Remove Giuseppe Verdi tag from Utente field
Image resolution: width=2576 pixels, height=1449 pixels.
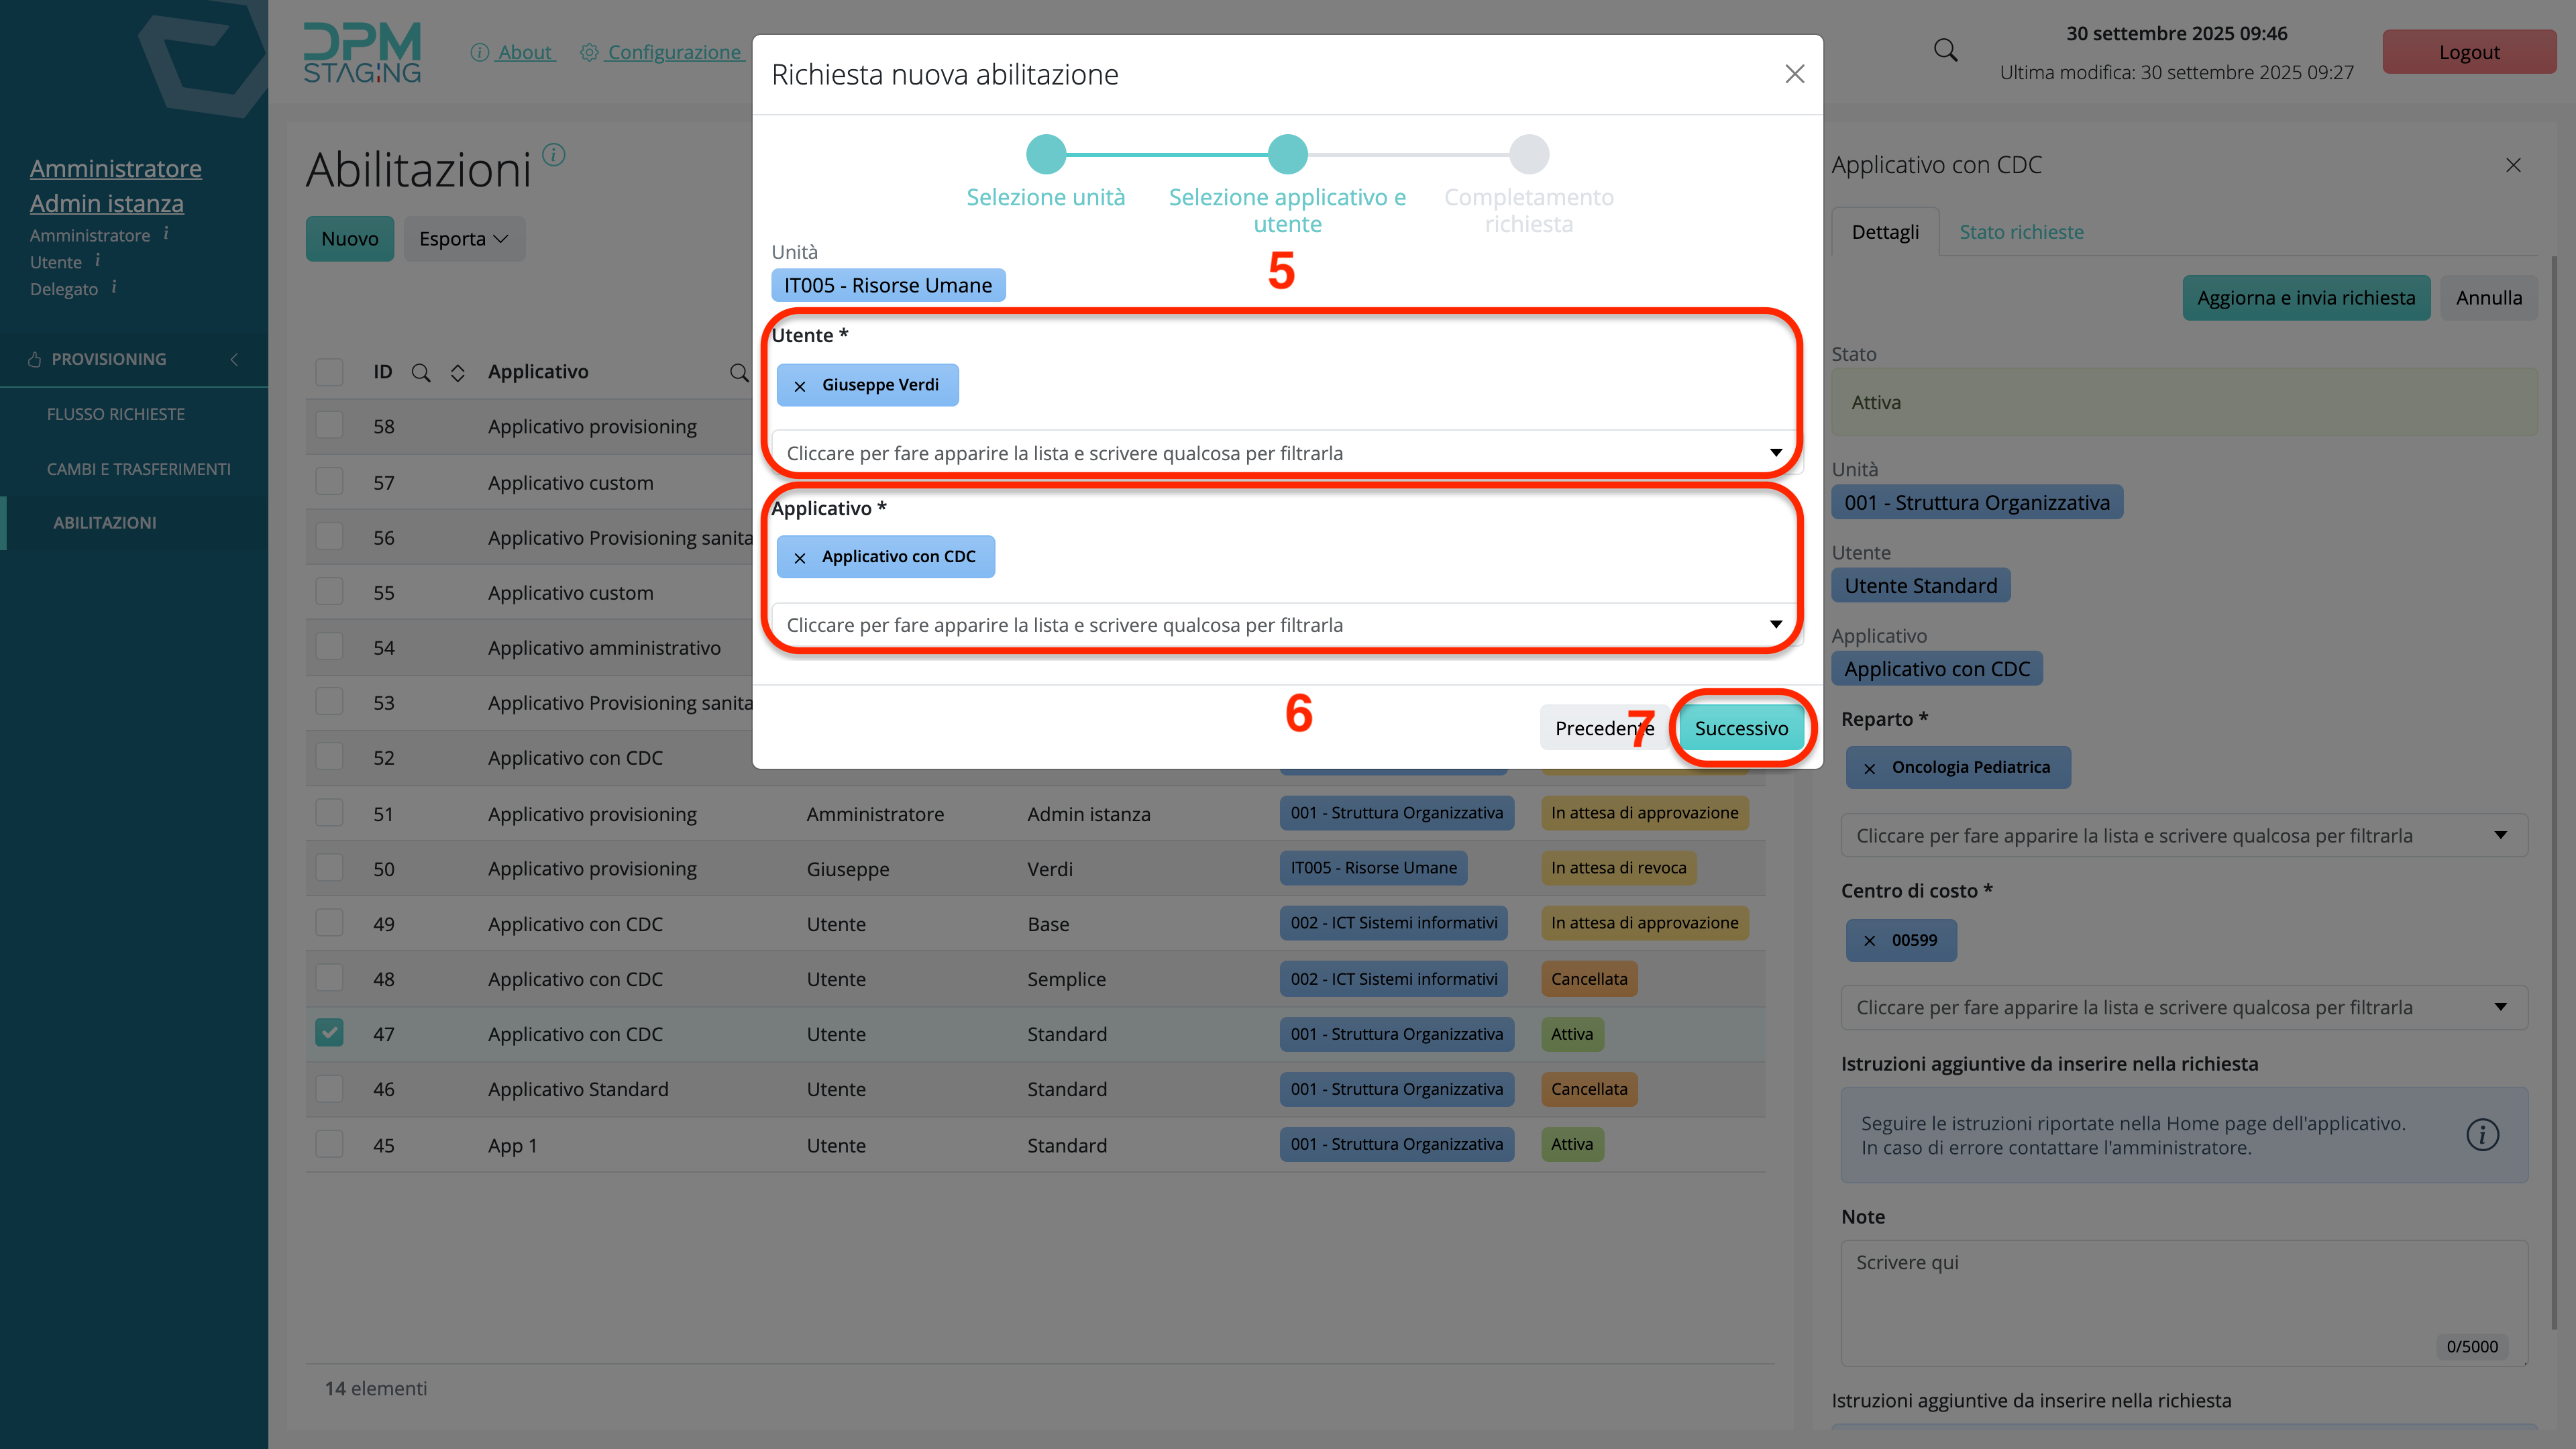799,386
